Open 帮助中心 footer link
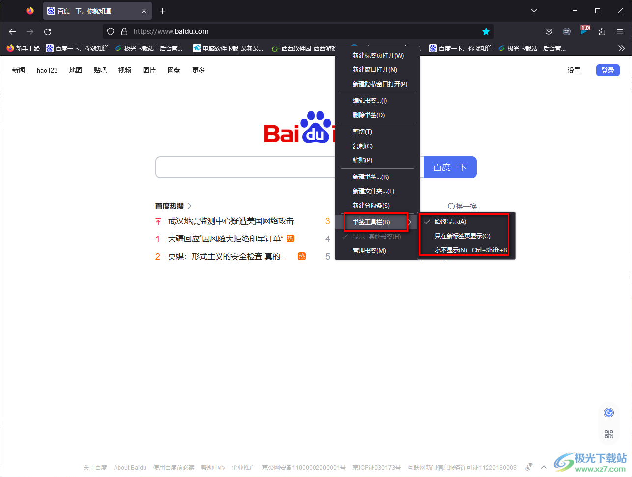This screenshot has width=632, height=477. pyautogui.click(x=213, y=468)
